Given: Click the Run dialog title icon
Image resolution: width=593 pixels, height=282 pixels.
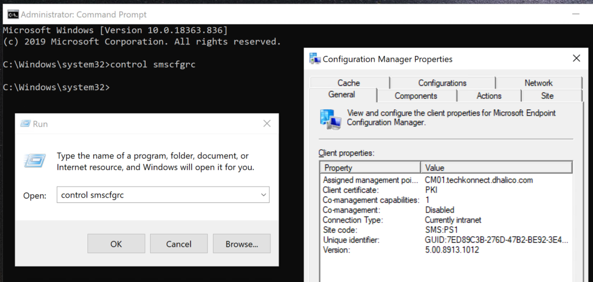Looking at the screenshot, I should 25,124.
